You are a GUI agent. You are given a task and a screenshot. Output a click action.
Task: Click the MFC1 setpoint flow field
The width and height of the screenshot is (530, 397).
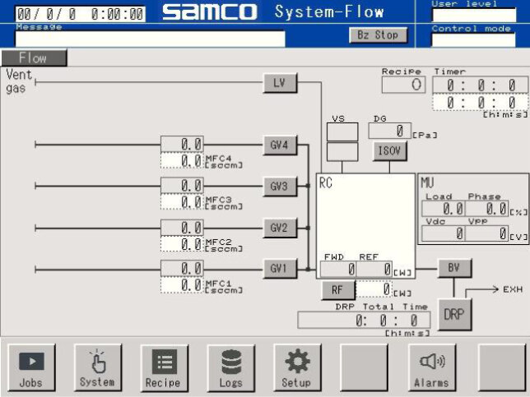181,284
